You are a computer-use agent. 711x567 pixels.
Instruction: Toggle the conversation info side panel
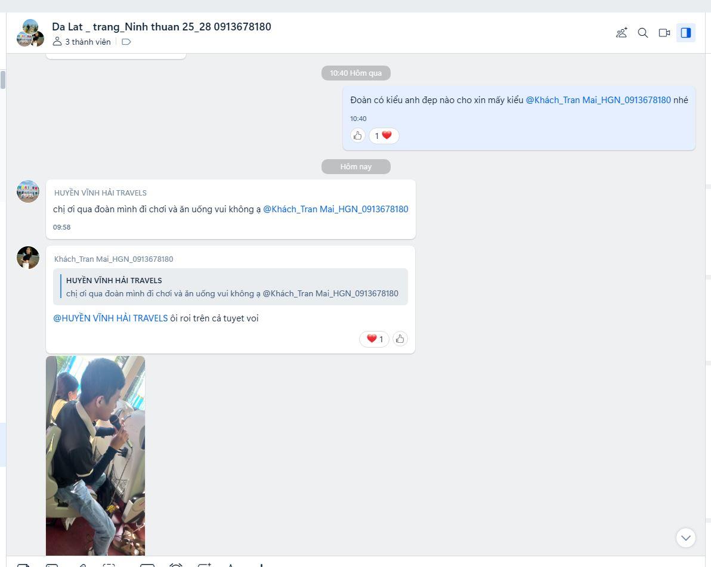coord(686,33)
